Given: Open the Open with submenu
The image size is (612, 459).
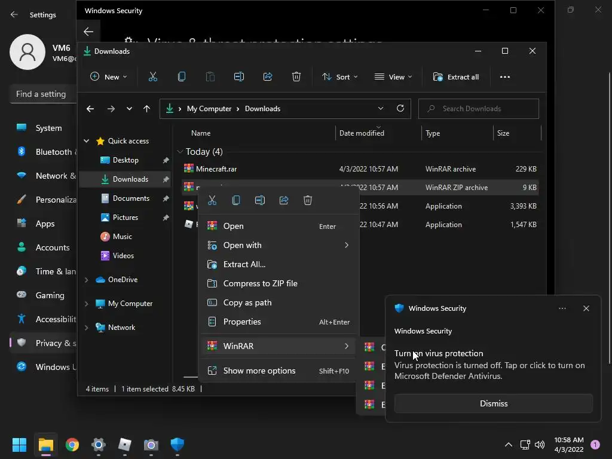Looking at the screenshot, I should (279, 245).
